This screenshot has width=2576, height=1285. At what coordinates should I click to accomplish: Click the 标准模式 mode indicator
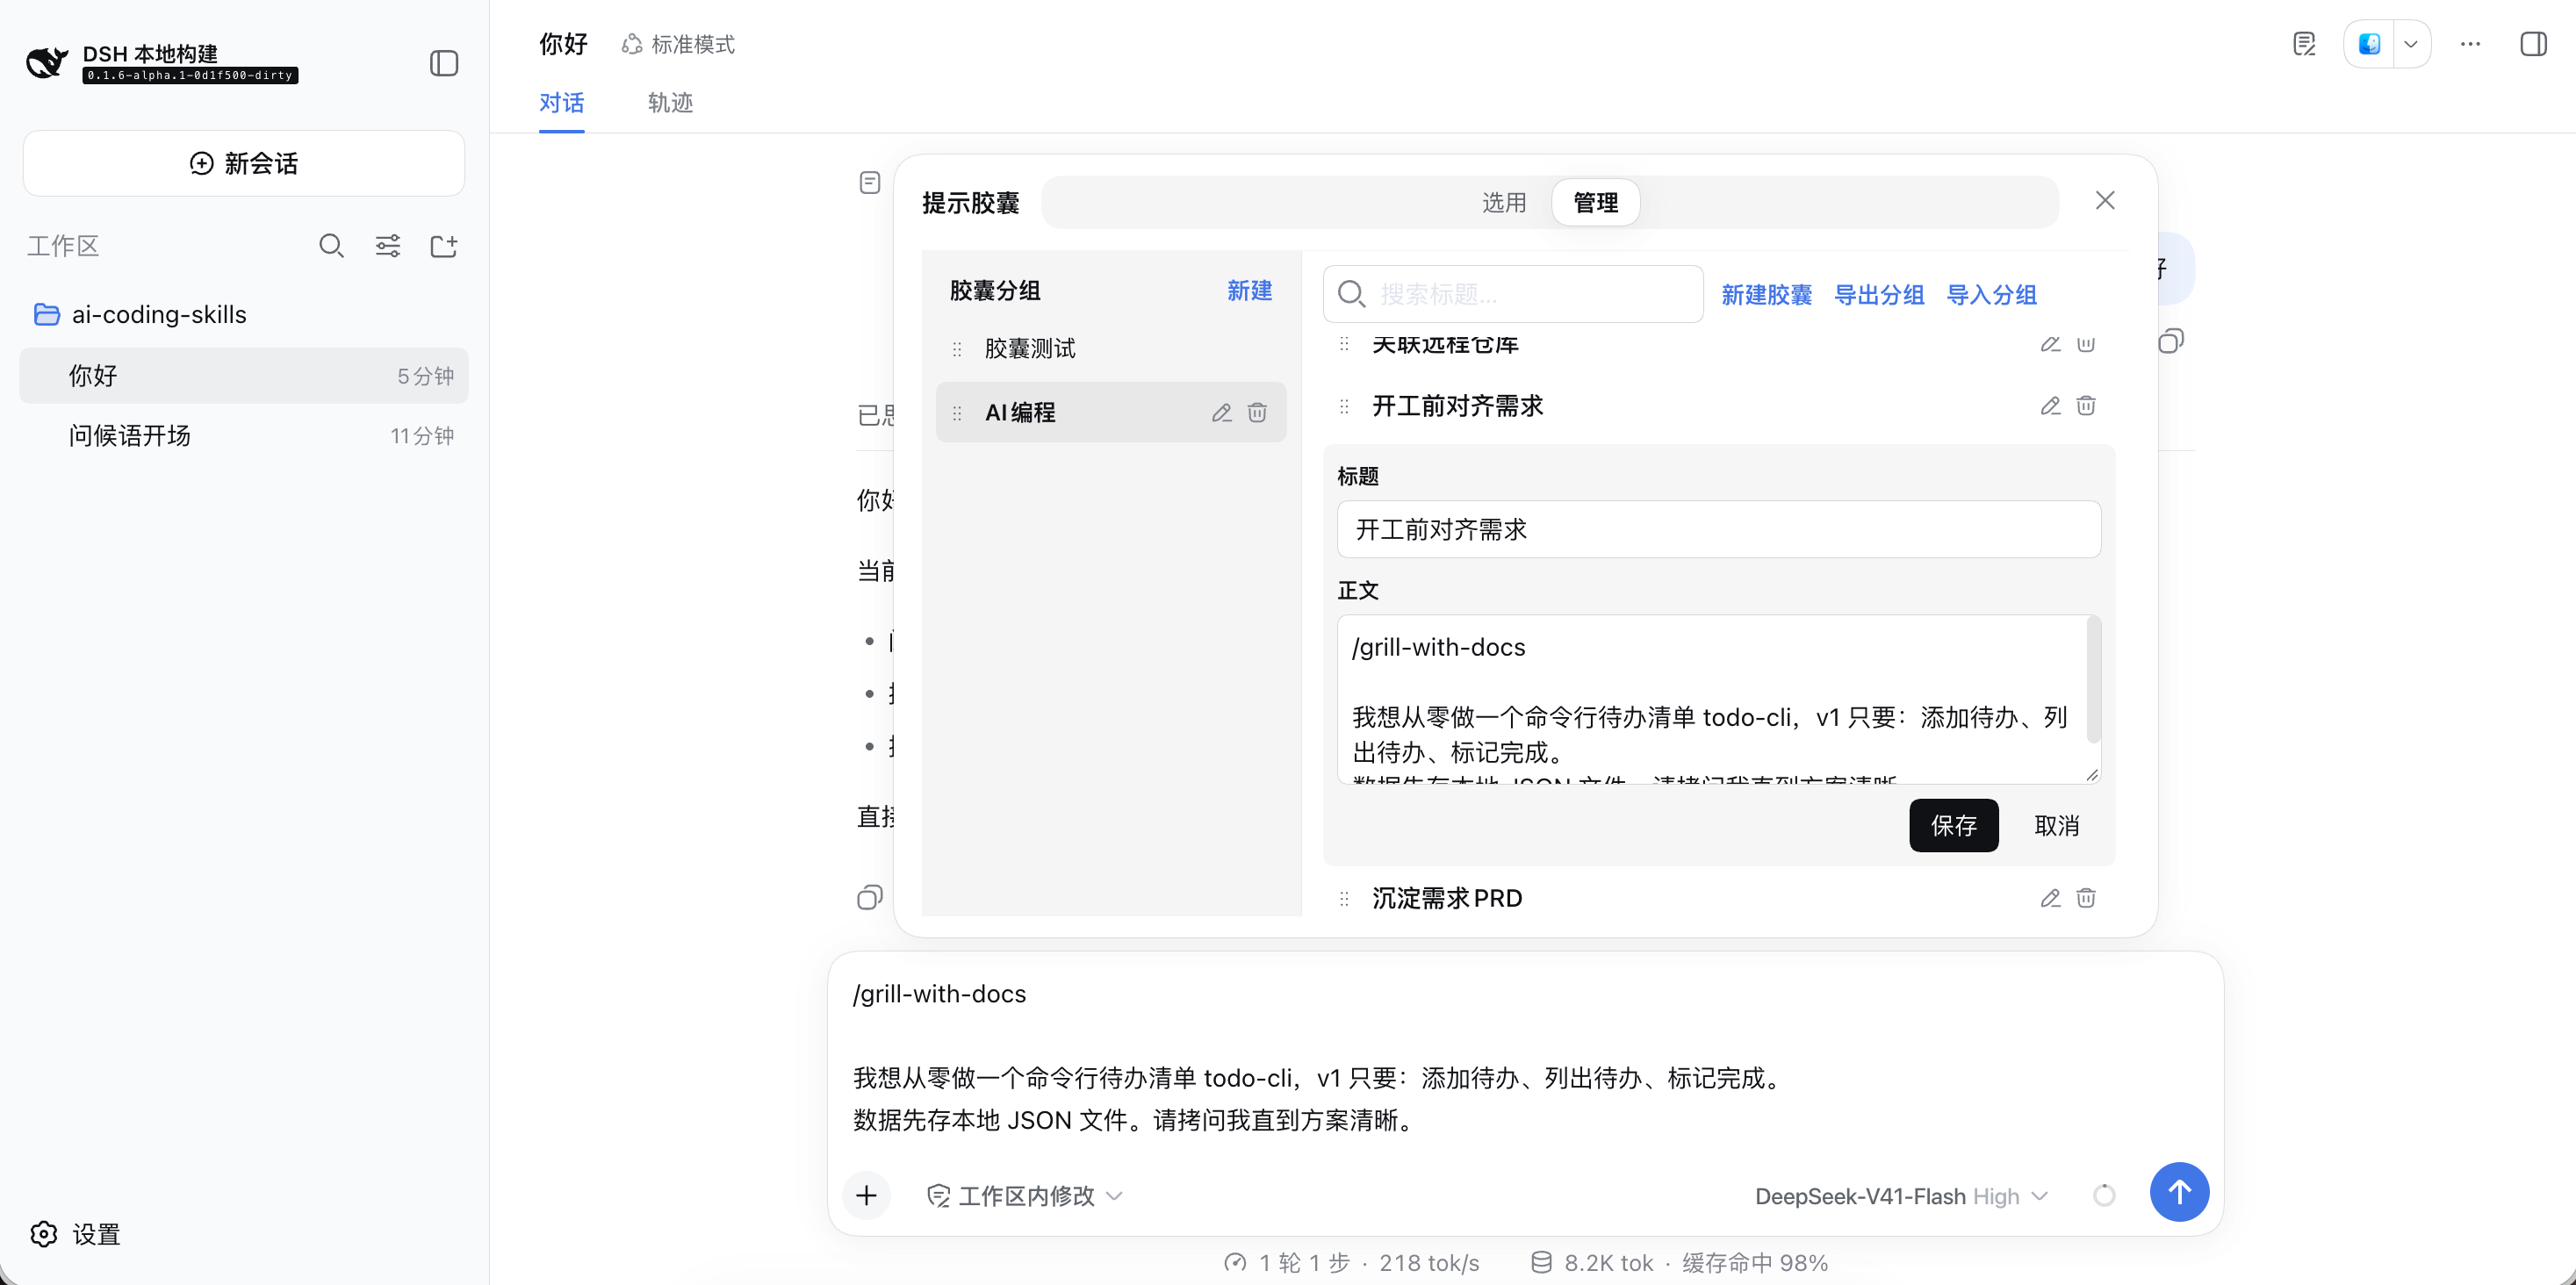pyautogui.click(x=678, y=44)
